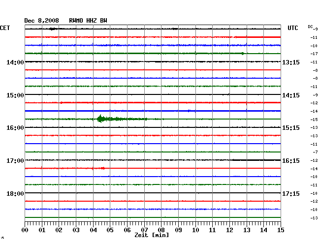Viewport: 320px width, 243px height.
Task: Click minute label 02 on the Zeit axis
Action: [59, 230]
